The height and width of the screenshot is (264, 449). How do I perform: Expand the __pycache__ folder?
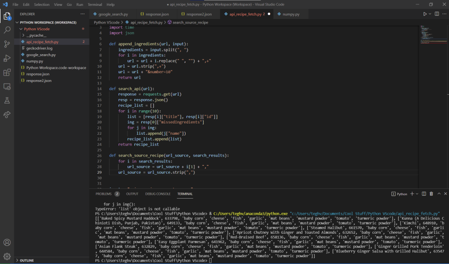[36, 36]
